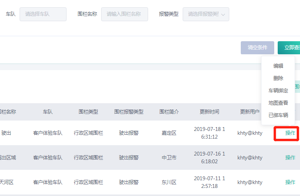Choose 已绑车辆 menu entry
This screenshot has width=300, height=196.
point(278,115)
